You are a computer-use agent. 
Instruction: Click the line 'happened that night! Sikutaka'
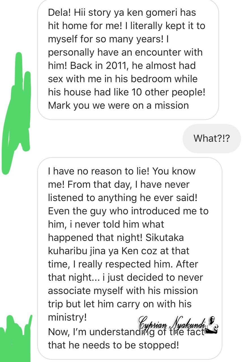point(116,238)
